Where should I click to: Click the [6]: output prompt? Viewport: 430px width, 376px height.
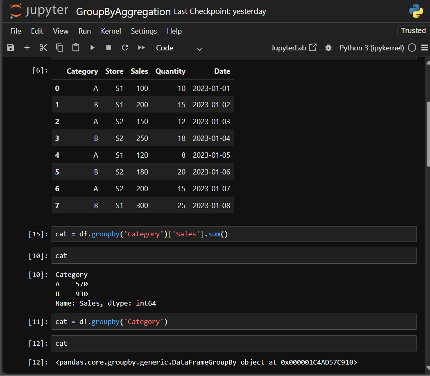tap(40, 70)
